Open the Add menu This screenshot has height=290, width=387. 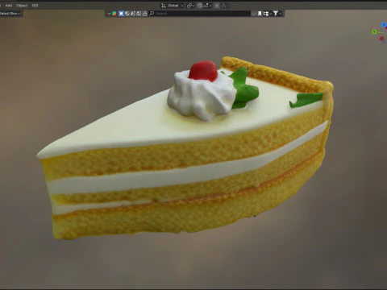(9, 6)
